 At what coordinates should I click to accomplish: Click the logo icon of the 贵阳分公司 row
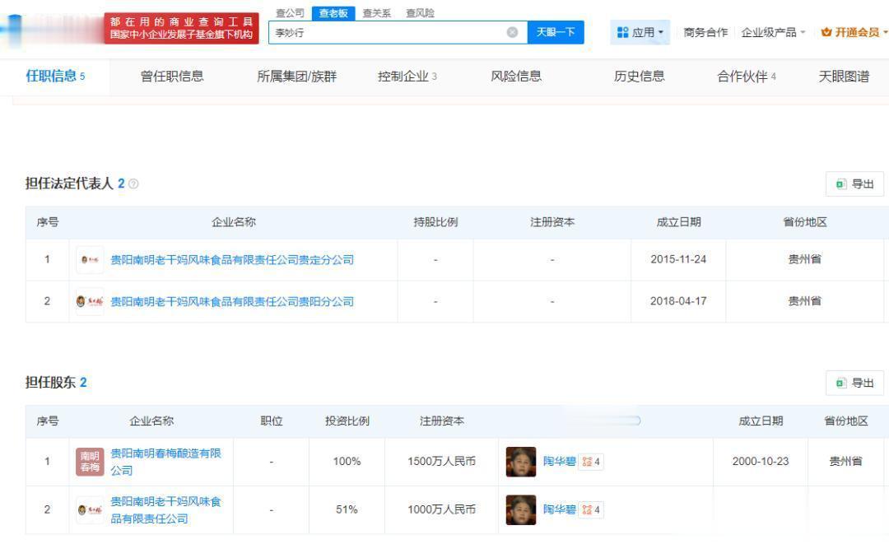(x=90, y=301)
